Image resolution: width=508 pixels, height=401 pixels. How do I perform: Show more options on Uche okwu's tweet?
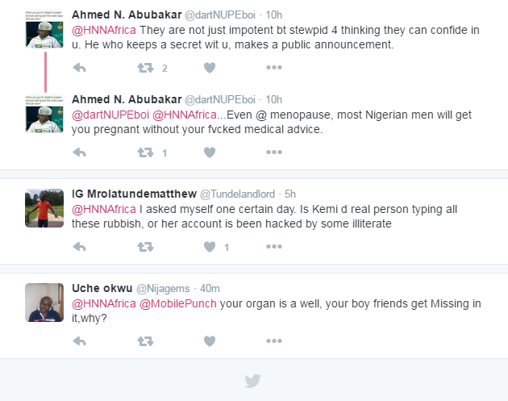[x=274, y=341]
